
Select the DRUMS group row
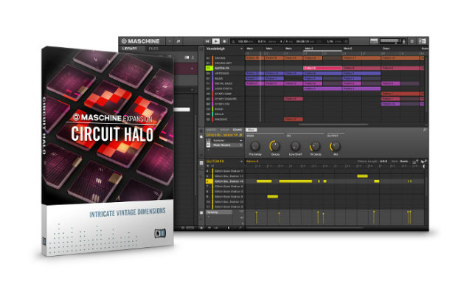(224, 58)
